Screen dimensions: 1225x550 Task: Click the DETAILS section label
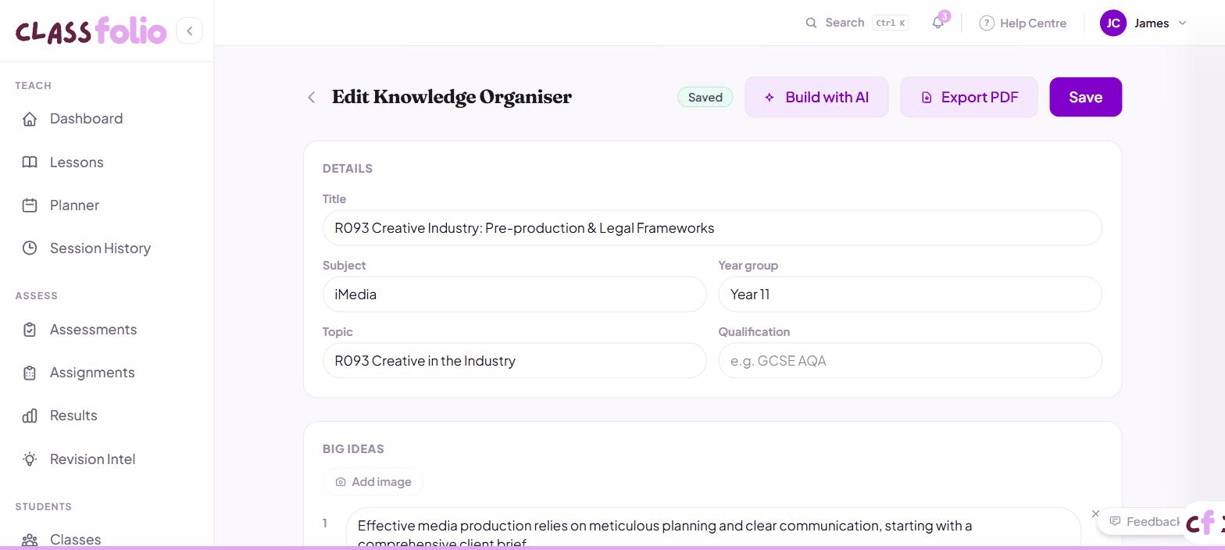point(348,169)
